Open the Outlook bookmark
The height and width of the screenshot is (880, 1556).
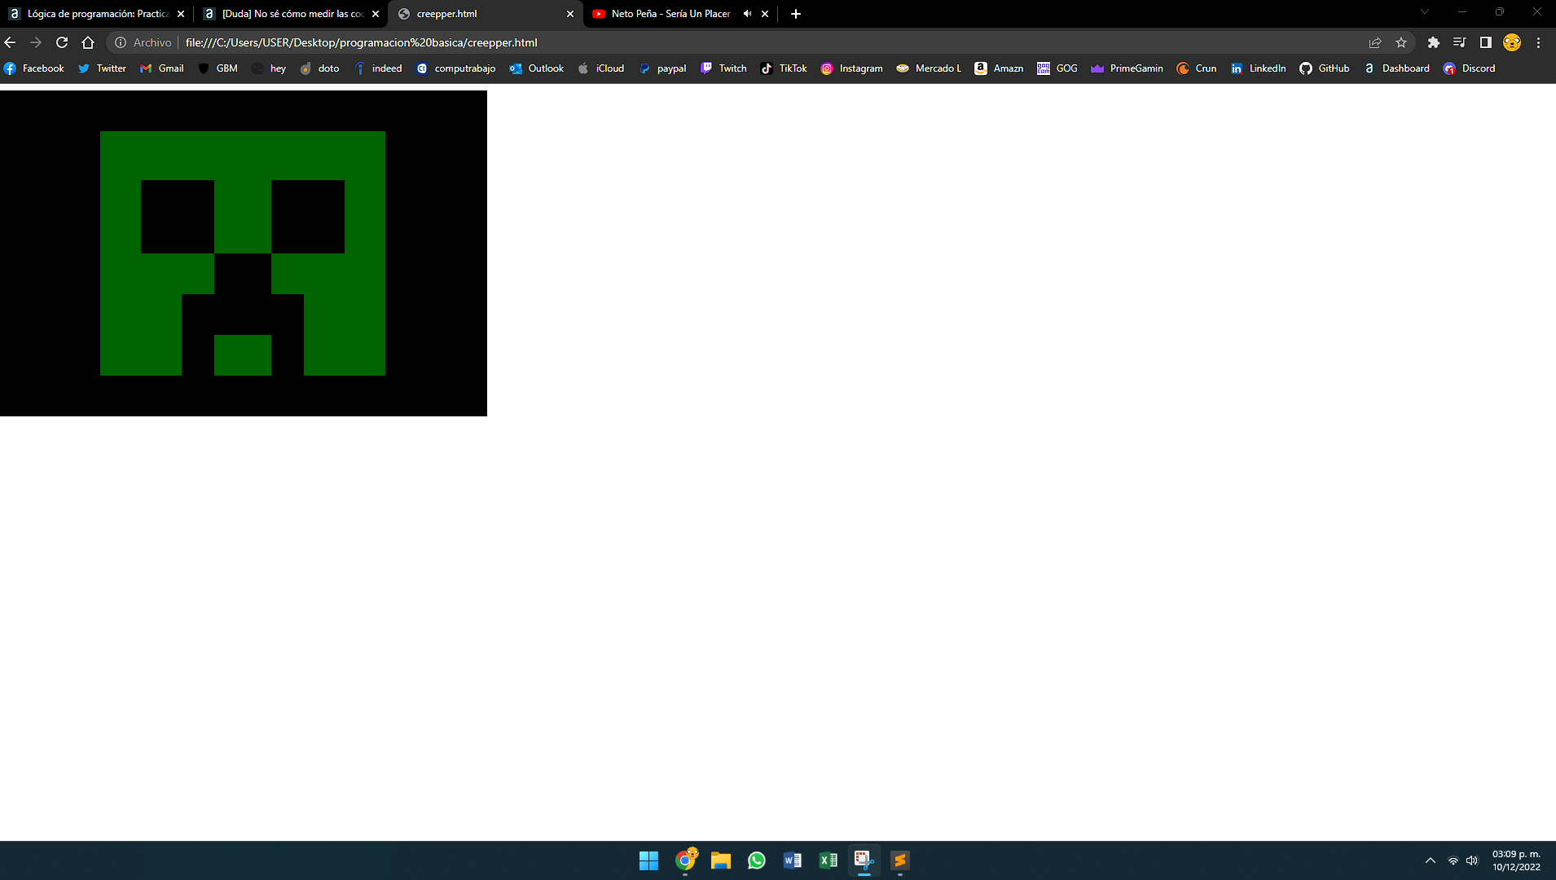[537, 68]
